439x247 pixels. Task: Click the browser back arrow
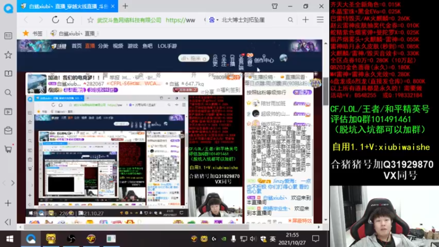[x=26, y=20]
